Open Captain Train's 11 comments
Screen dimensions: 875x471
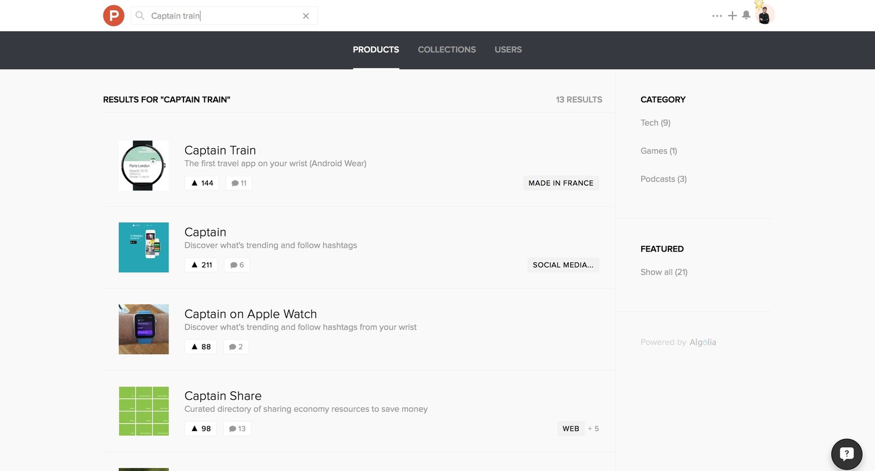[238, 183]
